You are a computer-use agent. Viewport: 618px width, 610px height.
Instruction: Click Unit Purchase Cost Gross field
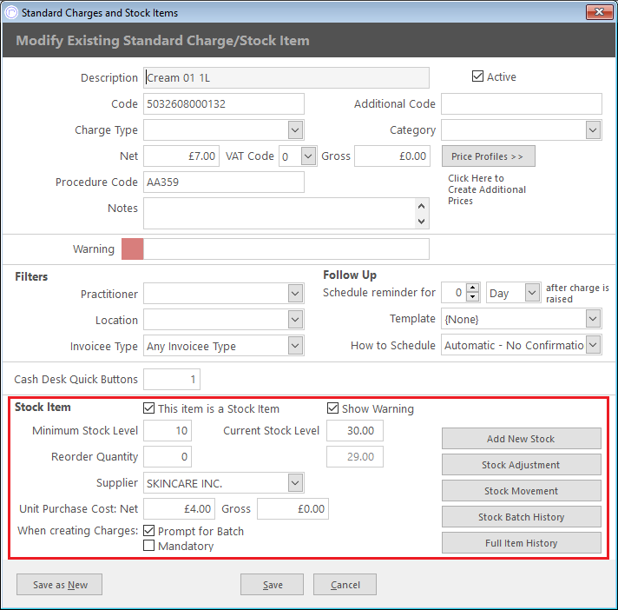click(x=293, y=508)
